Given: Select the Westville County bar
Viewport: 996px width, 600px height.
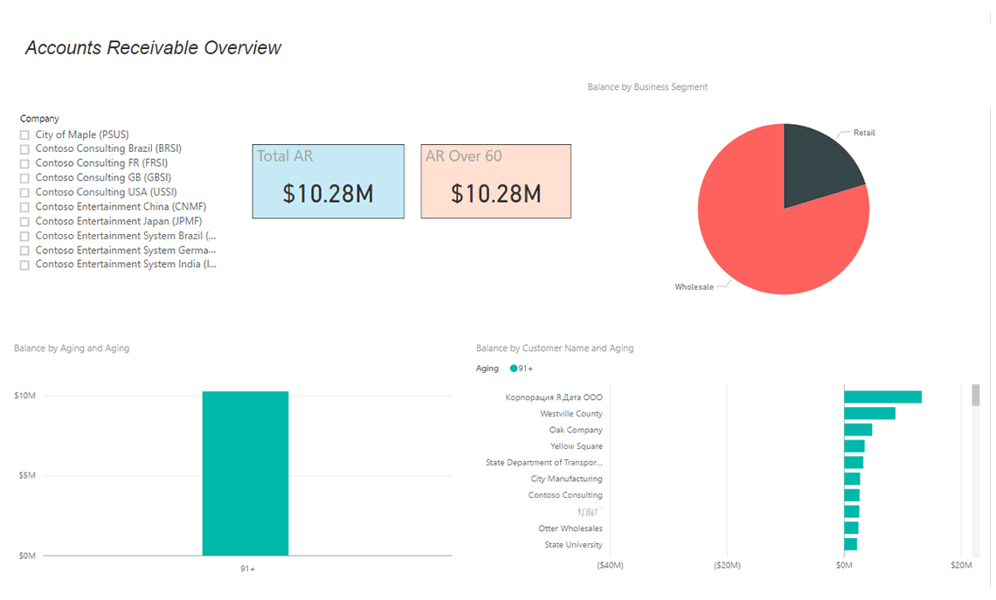Looking at the screenshot, I should point(869,413).
